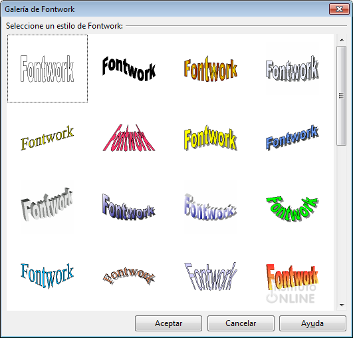The height and width of the screenshot is (338, 353).
Task: Pick the purple curved-down Fontwork style
Action: 129,207
